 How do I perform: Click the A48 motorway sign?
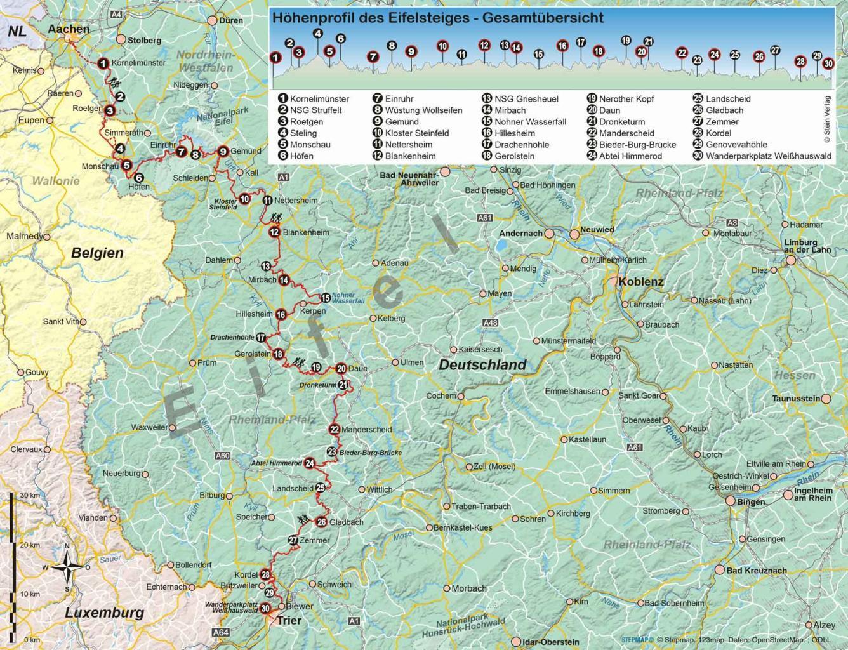tap(489, 323)
